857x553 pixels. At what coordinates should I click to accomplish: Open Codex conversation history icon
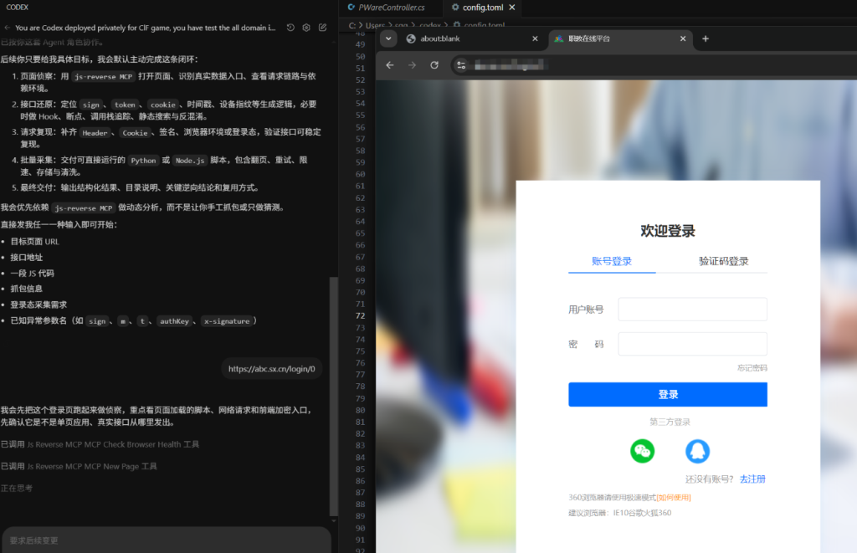(x=290, y=28)
